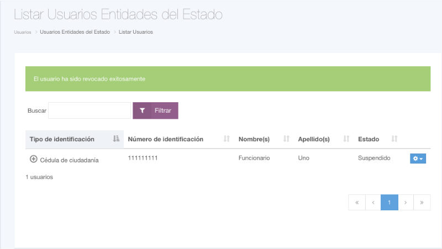Open the gear actions dropdown for the user
442x249 pixels.
418,159
